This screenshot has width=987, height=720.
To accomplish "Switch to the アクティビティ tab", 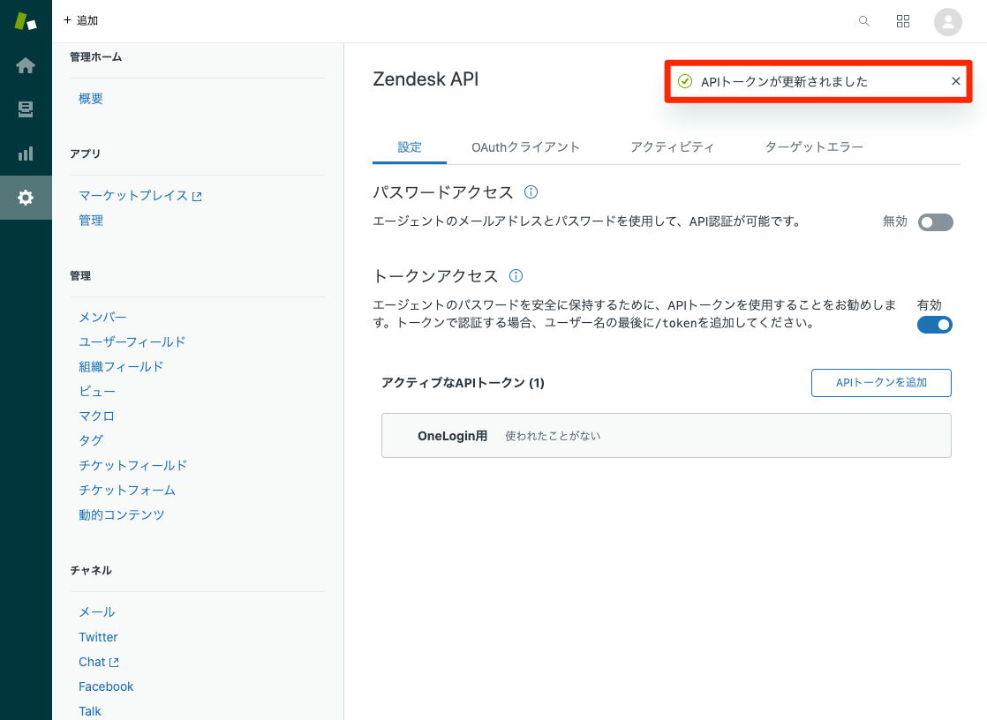I will click(672, 147).
